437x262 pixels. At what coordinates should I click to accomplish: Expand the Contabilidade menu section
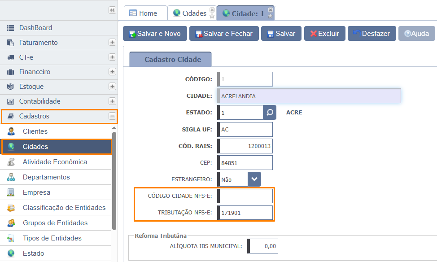point(112,101)
